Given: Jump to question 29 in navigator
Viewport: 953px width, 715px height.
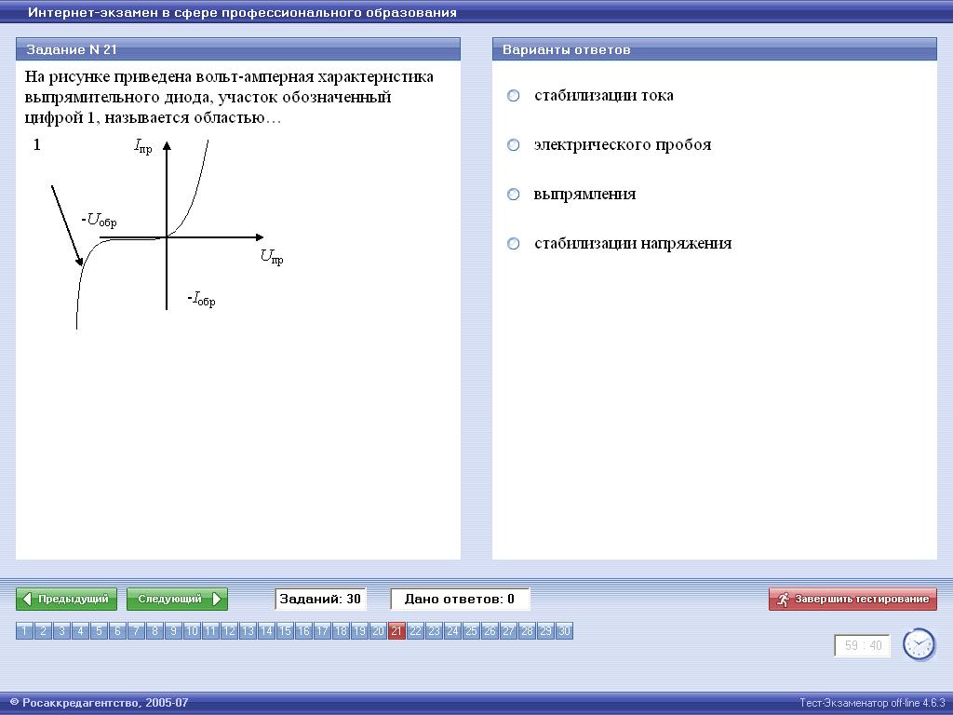Looking at the screenshot, I should click(545, 631).
